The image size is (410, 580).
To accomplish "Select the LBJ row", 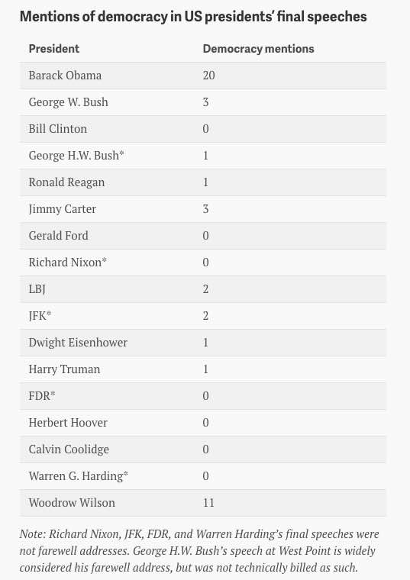I will [x=203, y=289].
